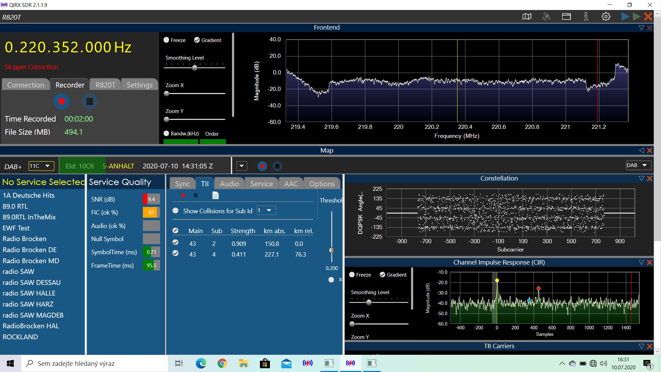Switch to the R820T tab
Viewport: 661px width, 372px height.
click(105, 85)
